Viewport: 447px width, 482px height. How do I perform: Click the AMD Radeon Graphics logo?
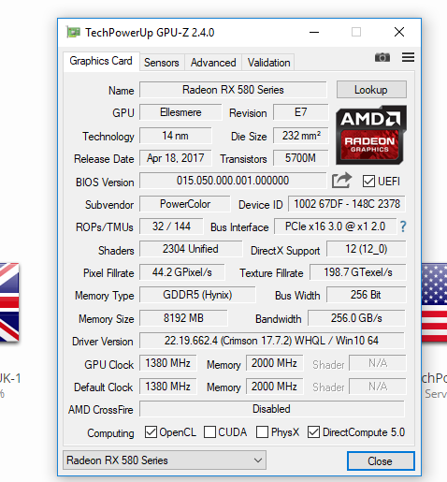click(x=371, y=135)
